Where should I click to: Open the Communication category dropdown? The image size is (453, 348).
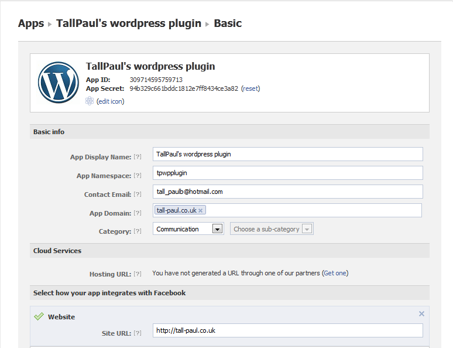[x=188, y=229]
